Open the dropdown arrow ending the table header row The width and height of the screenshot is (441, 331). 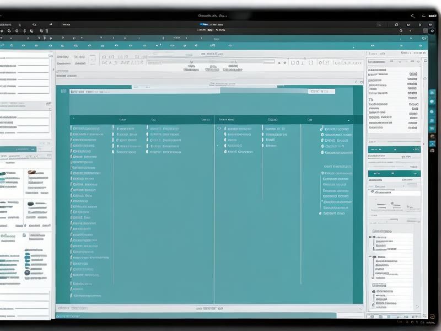348,120
